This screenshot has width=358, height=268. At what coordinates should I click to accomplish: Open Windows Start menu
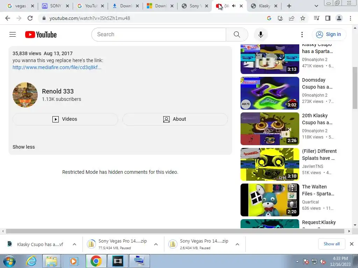pos(9,261)
